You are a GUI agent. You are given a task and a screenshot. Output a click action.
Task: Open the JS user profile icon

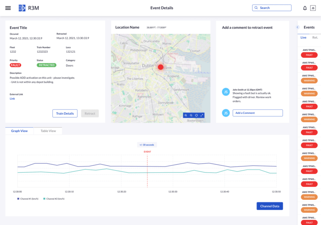click(313, 8)
